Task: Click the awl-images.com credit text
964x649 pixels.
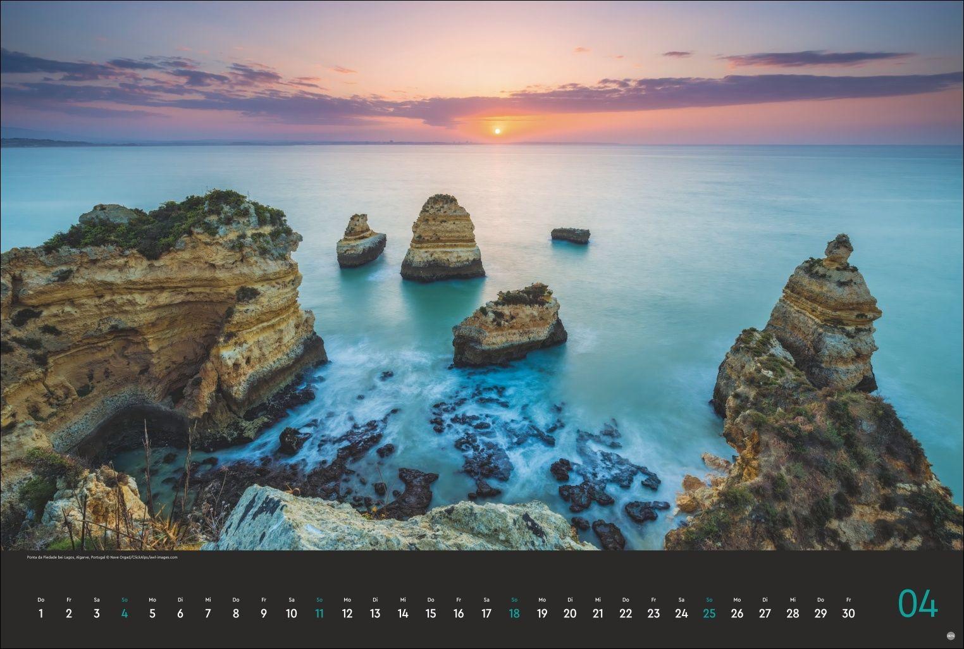Action: coord(163,557)
